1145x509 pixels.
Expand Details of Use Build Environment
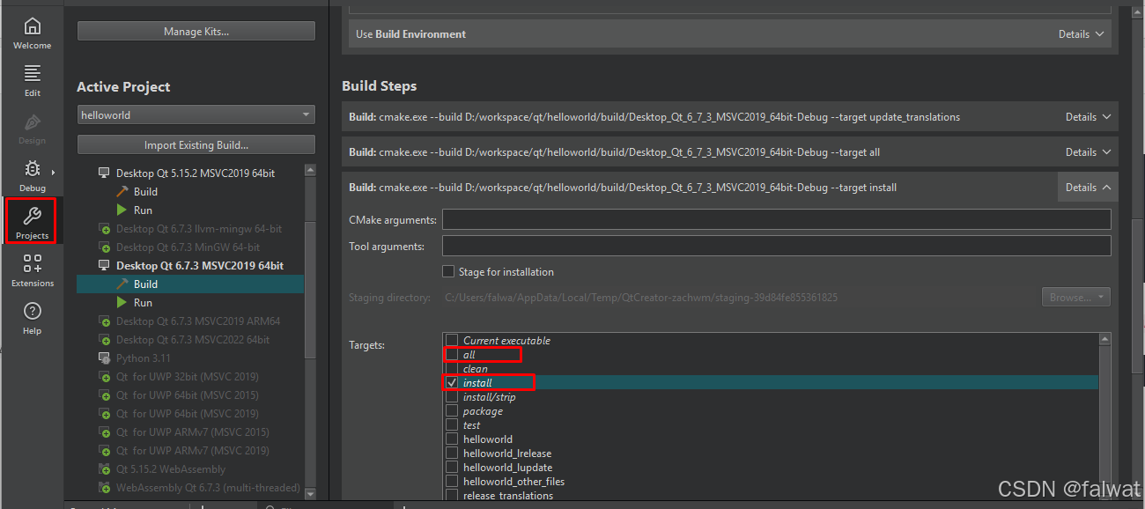tap(1081, 34)
